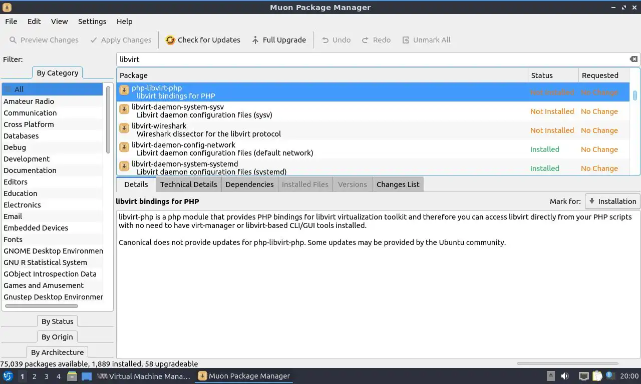Screen dimensions: 641x384
Task: Click the category list horizontal scrollbar
Action: click(x=42, y=306)
